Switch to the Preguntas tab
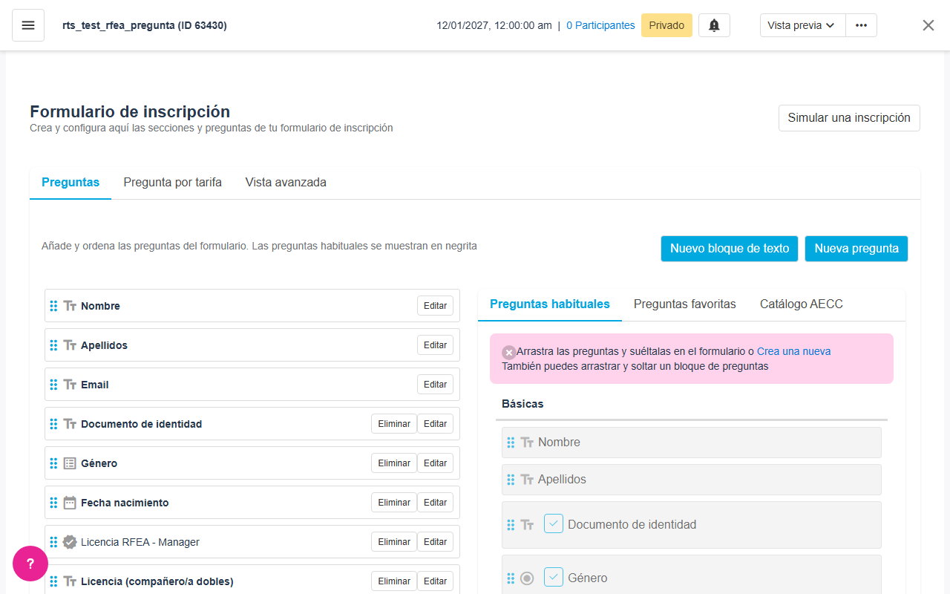 coord(71,183)
